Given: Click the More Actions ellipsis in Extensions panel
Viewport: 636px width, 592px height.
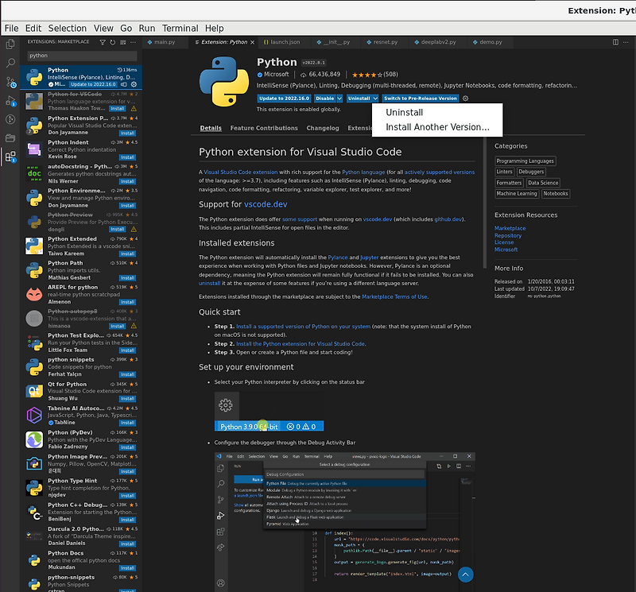Looking at the screenshot, I should [133, 42].
